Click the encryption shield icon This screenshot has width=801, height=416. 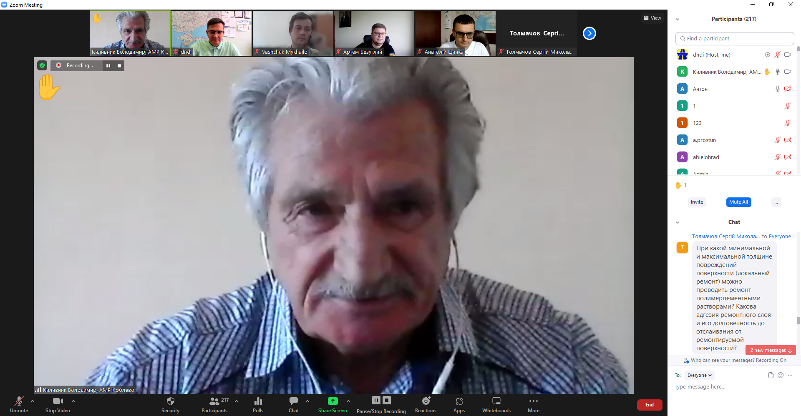(42, 65)
